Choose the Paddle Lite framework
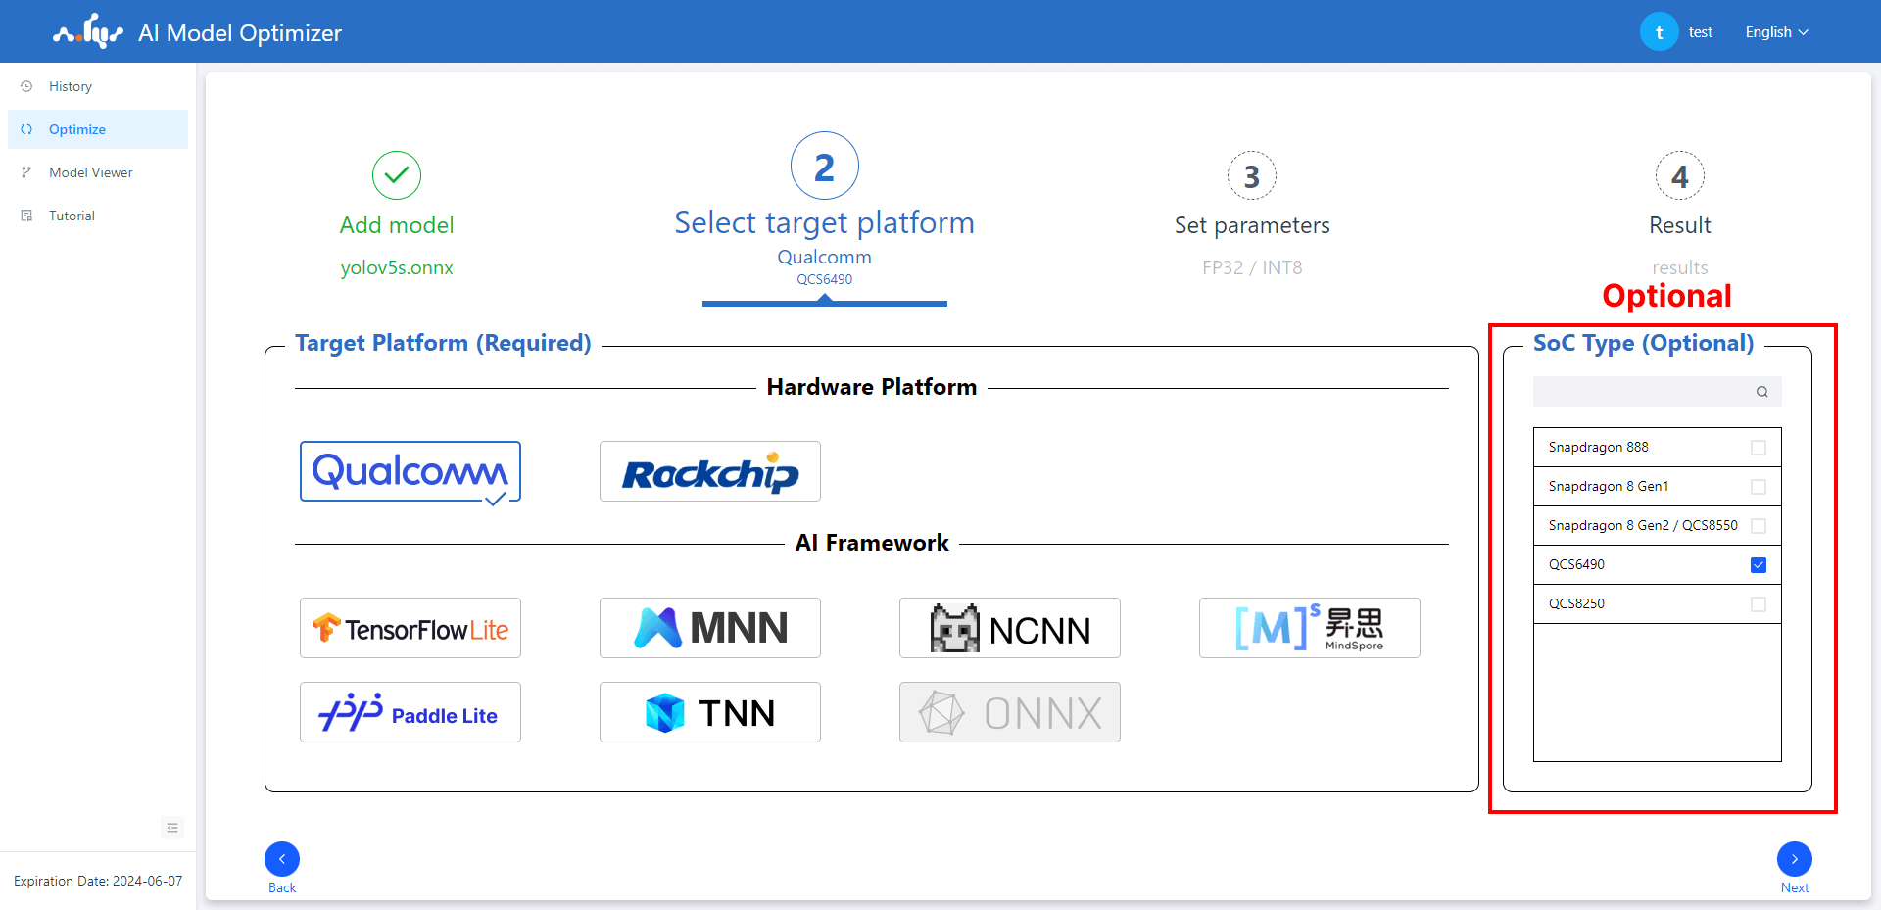The height and width of the screenshot is (910, 1881). tap(410, 712)
